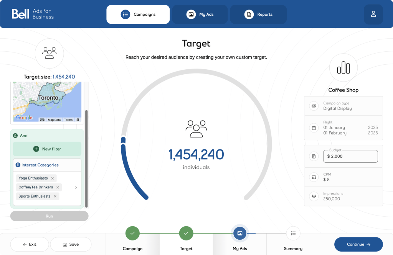Select the Coffee/Tea Drinkers tag label
This screenshot has width=393, height=255.
[36, 187]
